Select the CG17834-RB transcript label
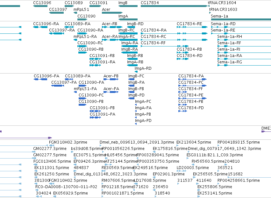The image size is (271, 198). click(189, 49)
